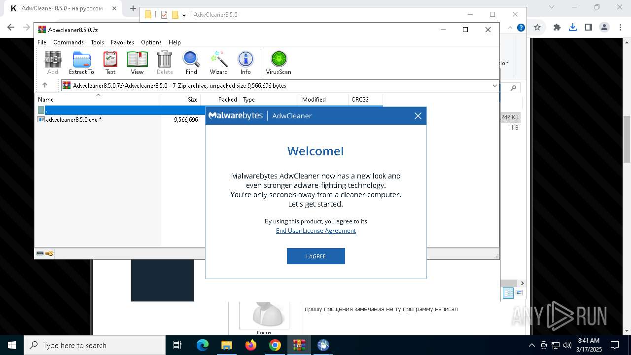This screenshot has height=355, width=631.
Task: Click the browser page vertical scrollbar
Action: tap(627, 140)
